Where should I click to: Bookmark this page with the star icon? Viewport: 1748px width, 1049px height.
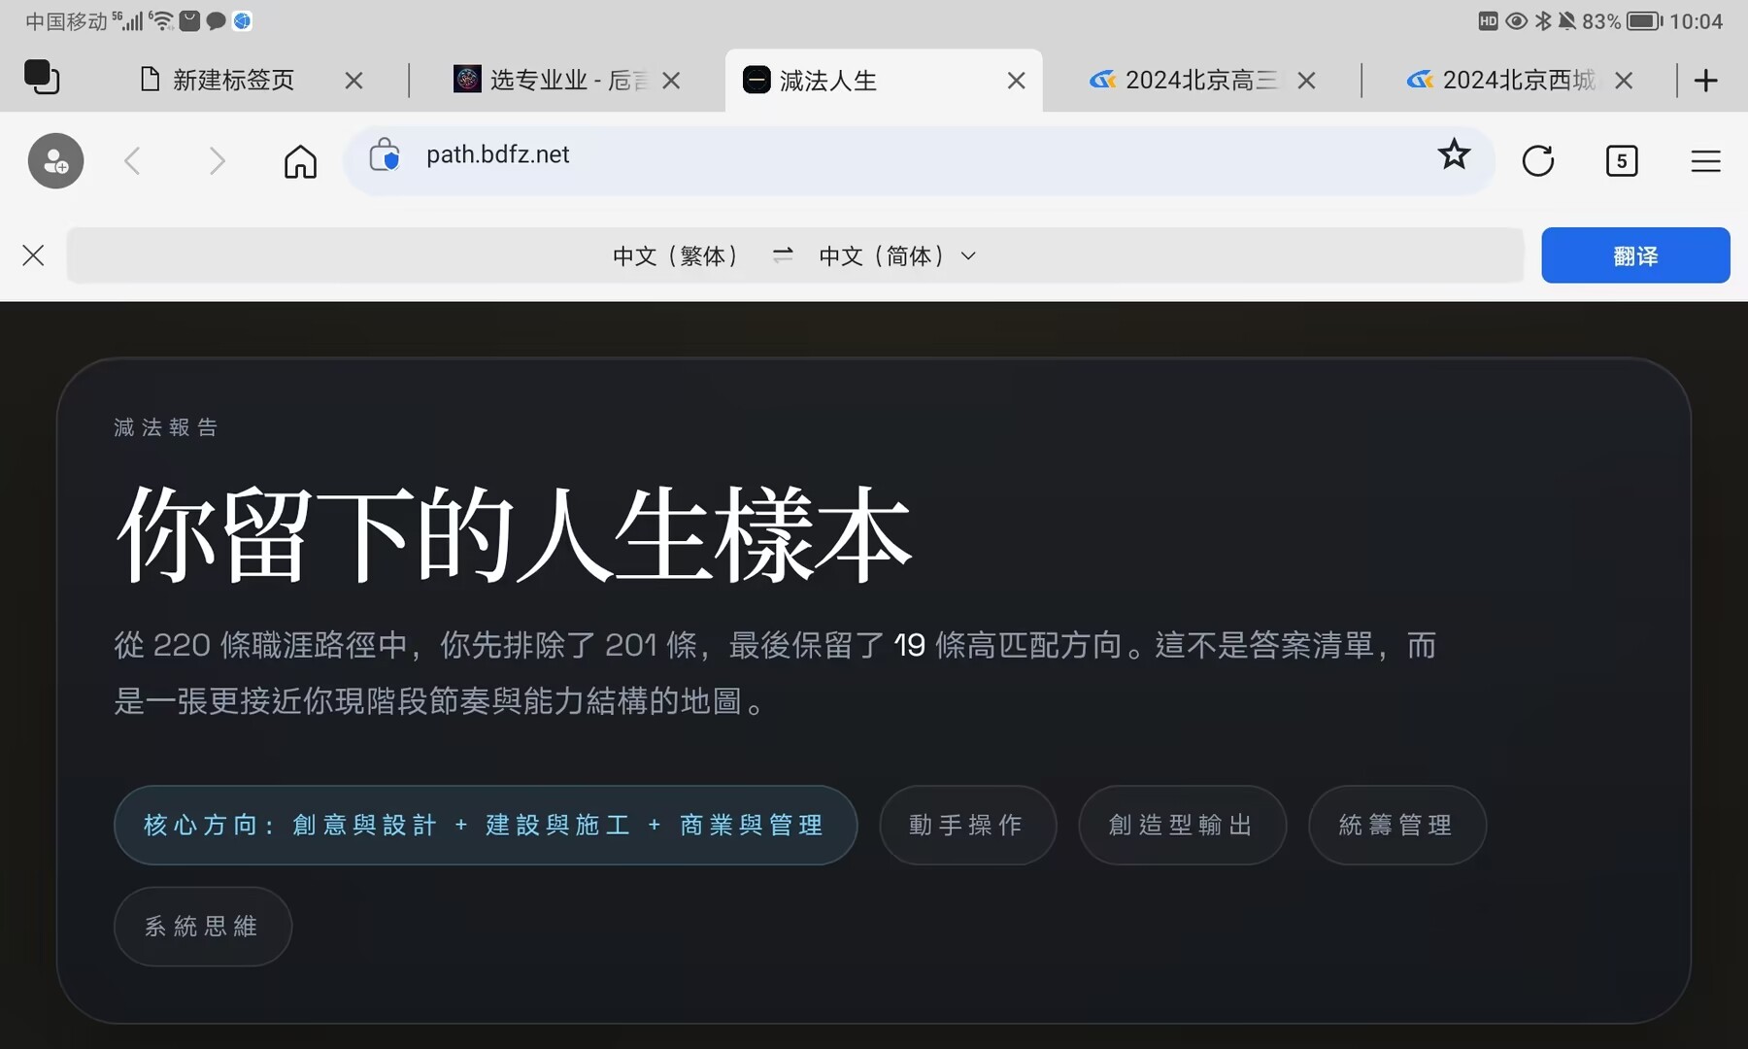point(1454,154)
